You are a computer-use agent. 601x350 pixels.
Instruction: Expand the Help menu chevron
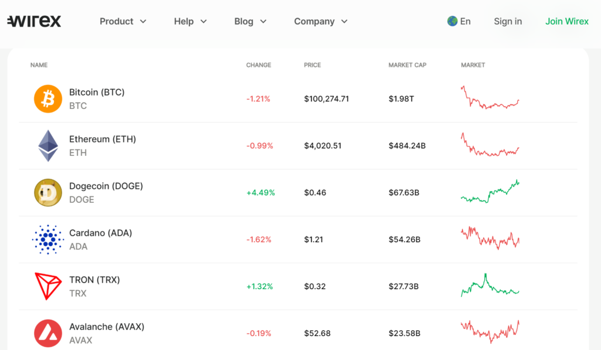click(x=204, y=22)
